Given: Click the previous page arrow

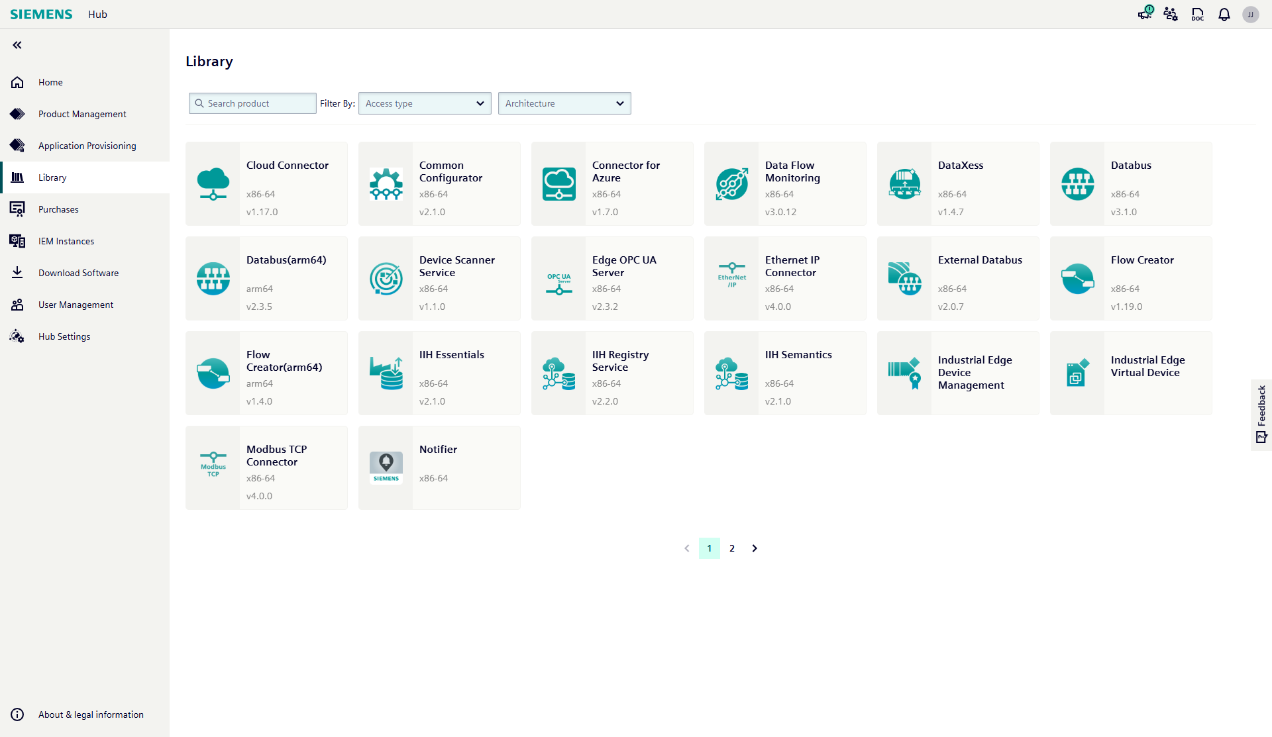Looking at the screenshot, I should 687,548.
